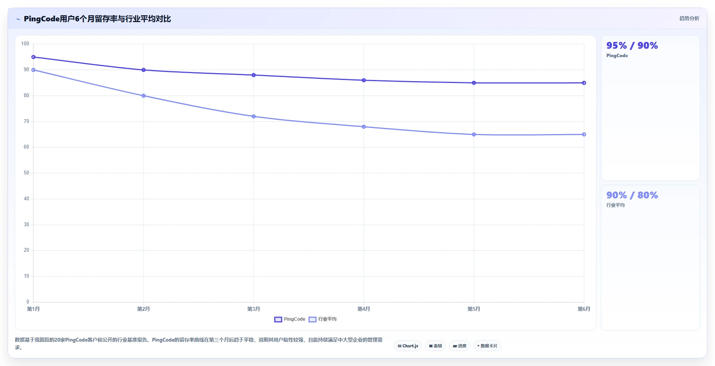Click the 数据卡片 tag button
715x366 pixels.
[487, 346]
